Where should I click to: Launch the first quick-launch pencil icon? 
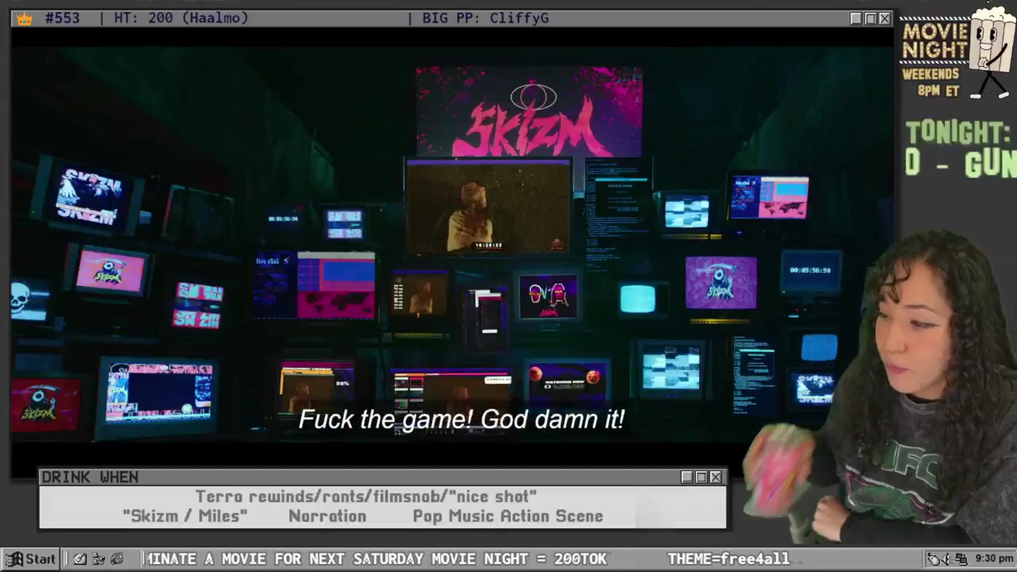[80, 559]
